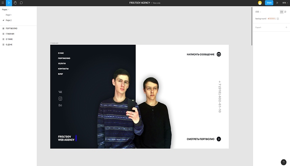Click the canvas vertical scrollbar
Image resolution: width=290 pixels, height=166 pixels.
252,26
